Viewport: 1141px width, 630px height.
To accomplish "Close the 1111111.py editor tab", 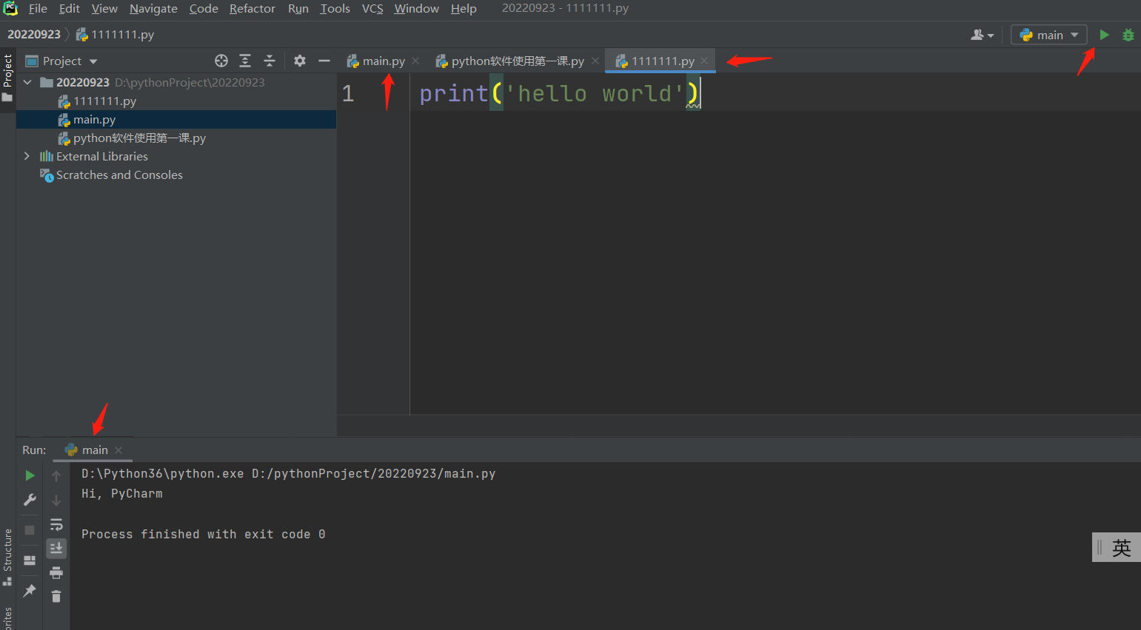I will [x=704, y=61].
